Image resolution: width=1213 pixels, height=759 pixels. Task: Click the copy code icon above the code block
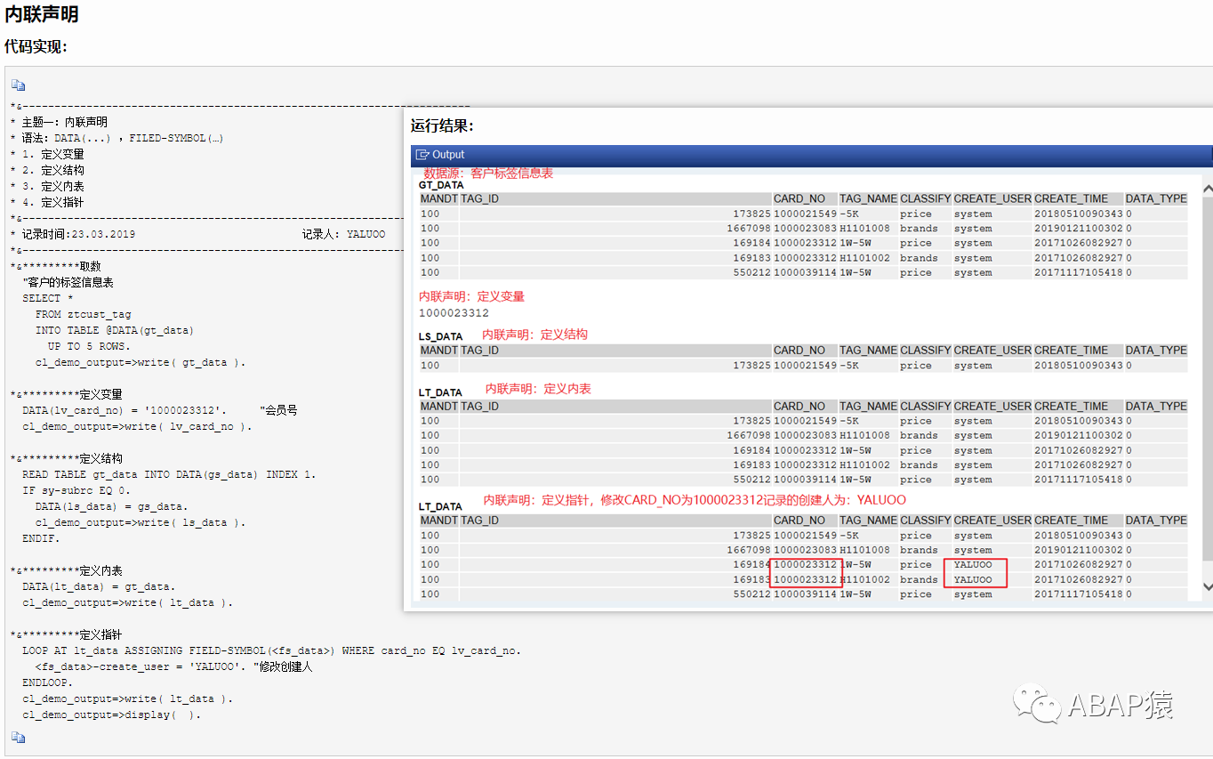tap(18, 85)
